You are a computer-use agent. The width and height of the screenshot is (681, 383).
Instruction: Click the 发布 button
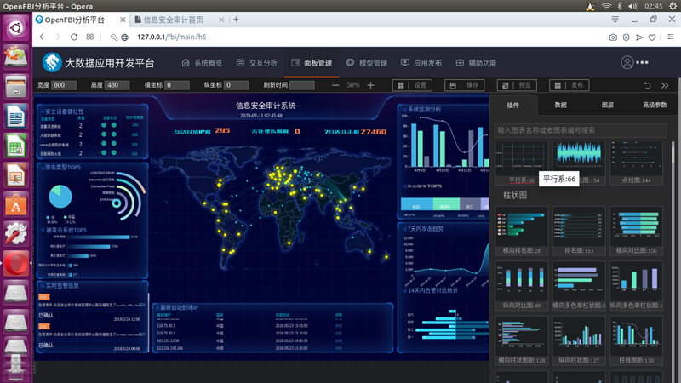click(569, 85)
